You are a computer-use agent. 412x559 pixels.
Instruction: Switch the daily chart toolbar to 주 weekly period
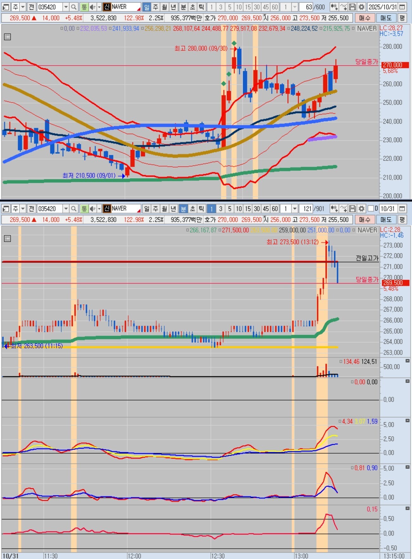point(155,7)
